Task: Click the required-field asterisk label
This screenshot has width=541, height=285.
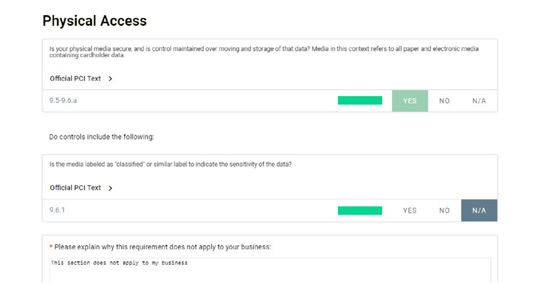Action: (51, 247)
